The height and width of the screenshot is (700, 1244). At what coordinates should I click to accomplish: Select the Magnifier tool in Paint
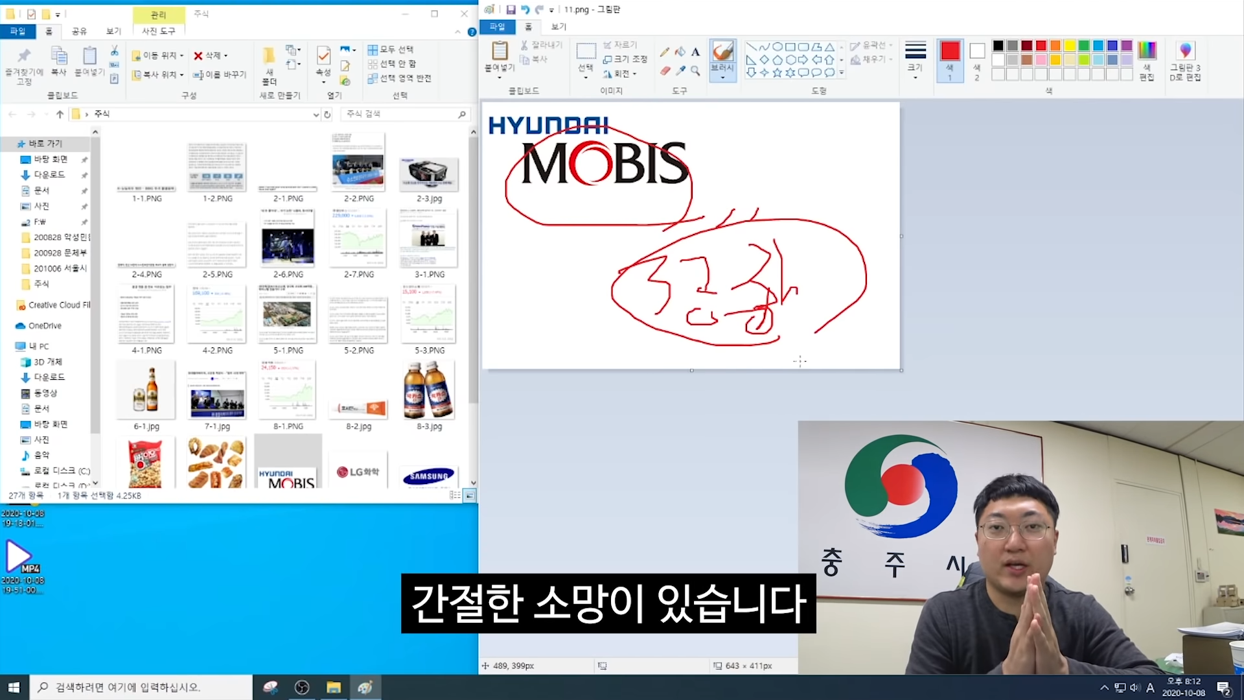pyautogui.click(x=695, y=71)
